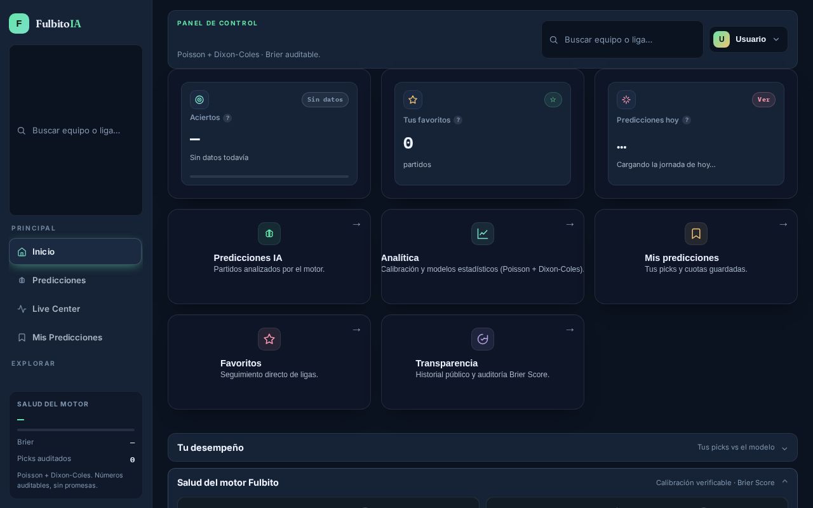Collapse the Salud del motor Fulbito section

483,483
